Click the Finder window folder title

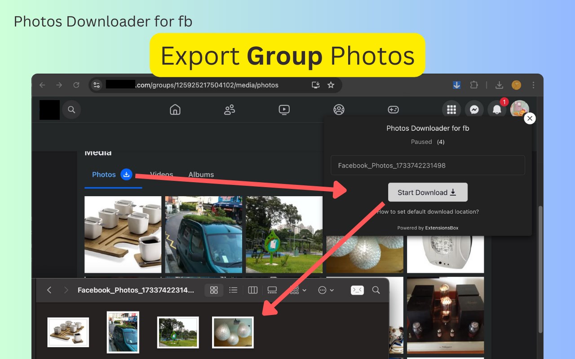(x=136, y=290)
